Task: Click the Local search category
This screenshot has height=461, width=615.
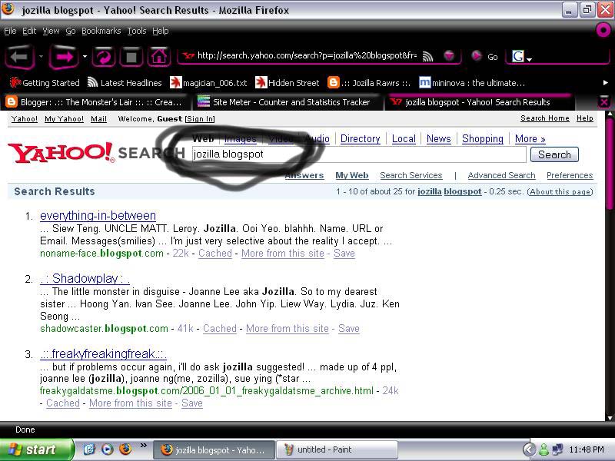Action: [x=404, y=139]
